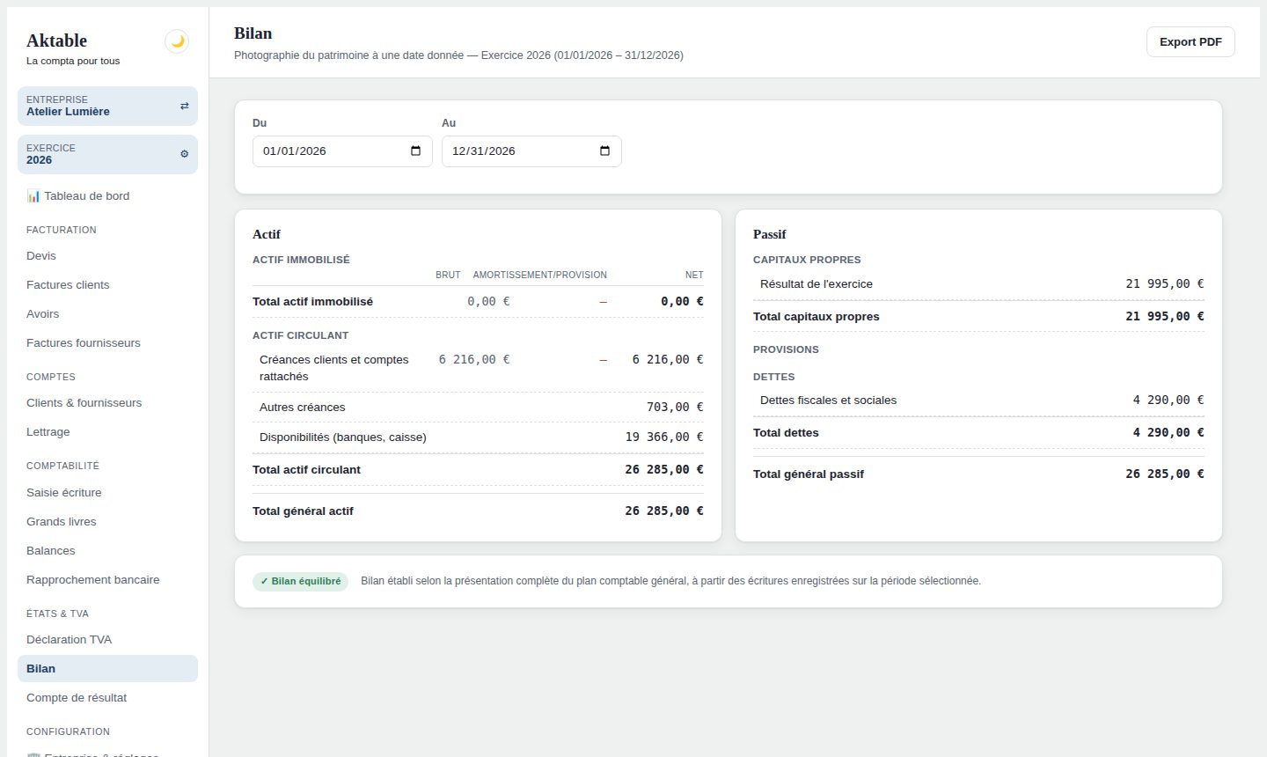Click Créances clients et comptes rattachés row

[x=478, y=368]
